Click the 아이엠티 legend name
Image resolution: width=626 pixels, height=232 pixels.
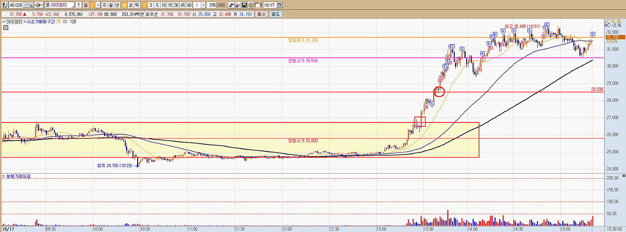tap(14, 22)
